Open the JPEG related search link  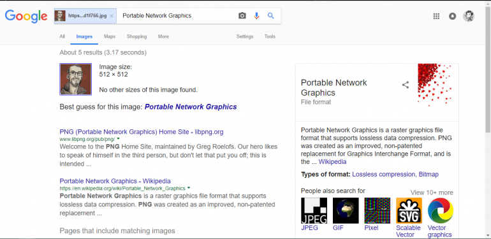coord(309,228)
